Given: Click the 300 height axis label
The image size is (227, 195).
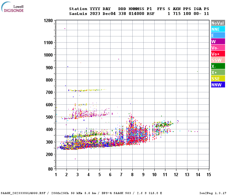Looking at the screenshot, I should (49, 142).
